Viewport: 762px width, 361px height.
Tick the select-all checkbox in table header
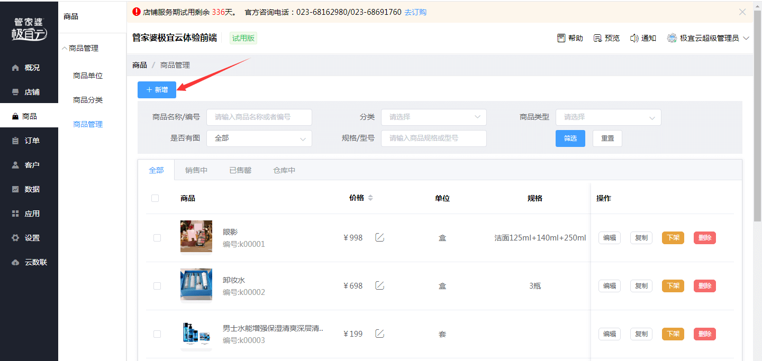point(155,198)
